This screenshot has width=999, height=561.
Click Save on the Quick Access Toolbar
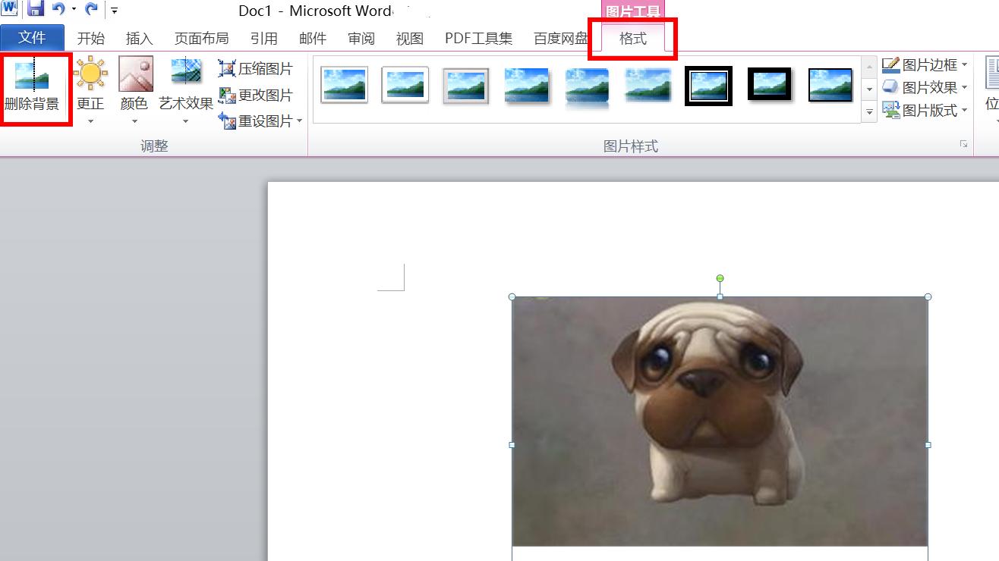pos(34,10)
